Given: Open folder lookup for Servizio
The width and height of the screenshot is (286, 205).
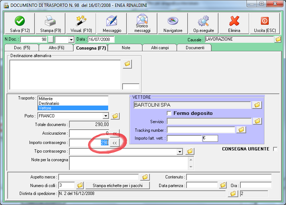Looking at the screenshot, I should tap(257, 121).
